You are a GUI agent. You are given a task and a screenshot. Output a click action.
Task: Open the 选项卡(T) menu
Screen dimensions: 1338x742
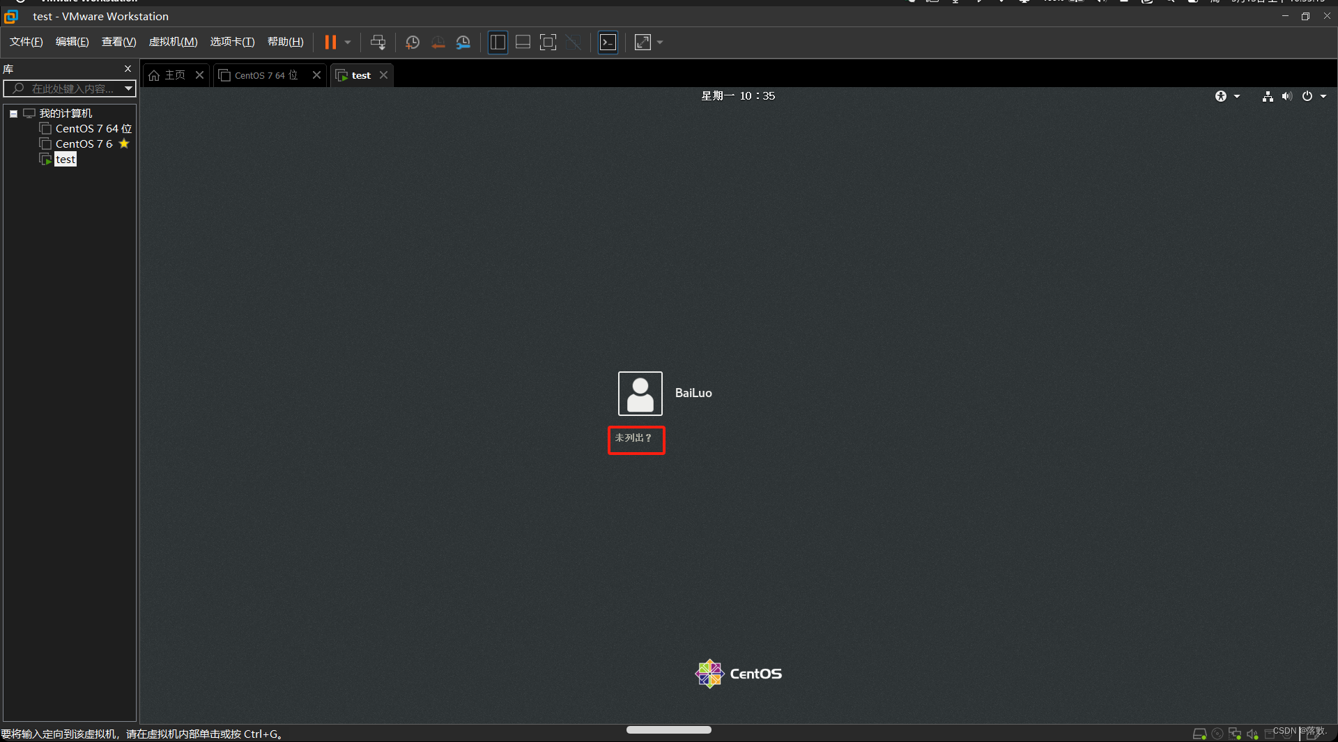tap(233, 42)
